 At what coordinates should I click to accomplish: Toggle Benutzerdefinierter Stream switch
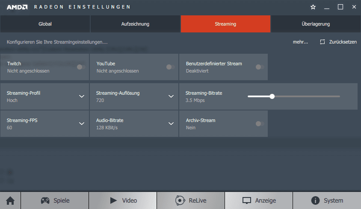tap(260, 67)
